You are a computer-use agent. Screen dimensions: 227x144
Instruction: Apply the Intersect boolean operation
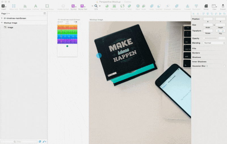coord(167,6)
